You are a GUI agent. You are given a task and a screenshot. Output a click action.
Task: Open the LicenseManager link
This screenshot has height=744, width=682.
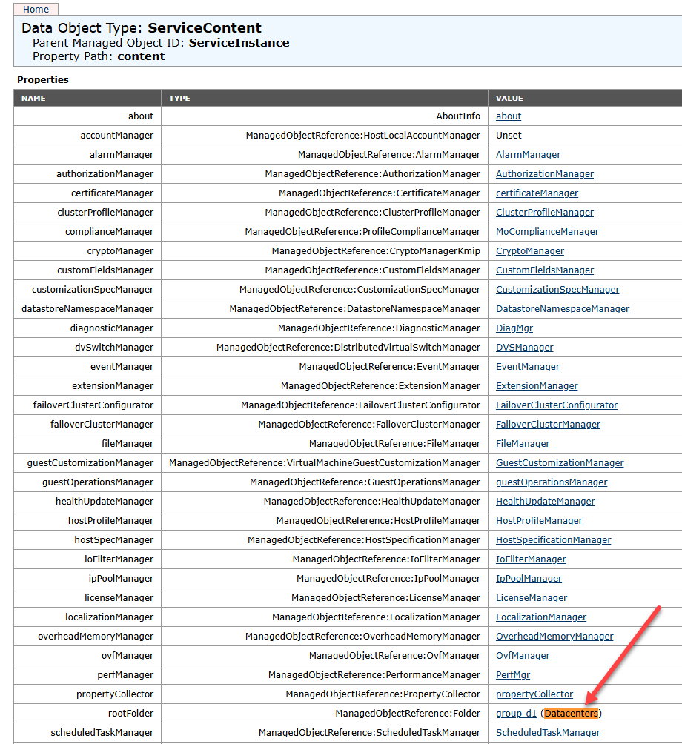click(x=531, y=598)
